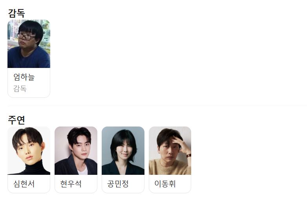The width and height of the screenshot is (307, 198).
Task: Open director 엄하늘's profile photo
Action: tap(29, 44)
